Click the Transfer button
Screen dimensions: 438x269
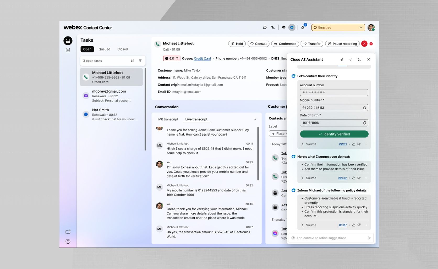click(312, 44)
